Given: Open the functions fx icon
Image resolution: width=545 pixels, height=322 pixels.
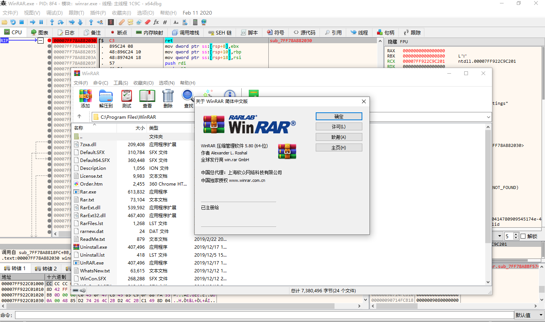Looking at the screenshot, I should pyautogui.click(x=156, y=22).
